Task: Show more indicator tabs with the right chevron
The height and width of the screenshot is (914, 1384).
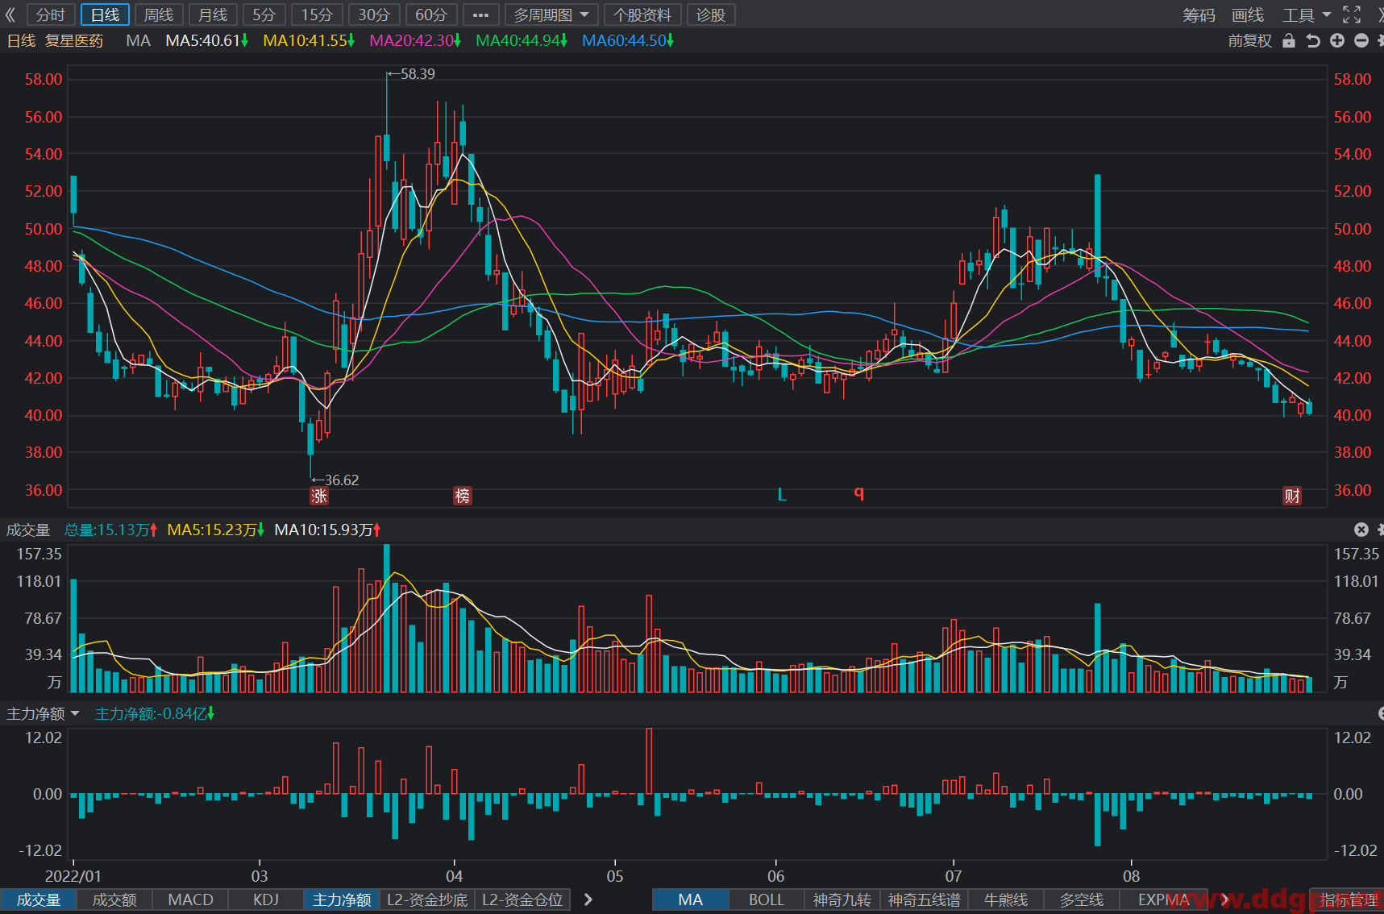Action: point(588,899)
